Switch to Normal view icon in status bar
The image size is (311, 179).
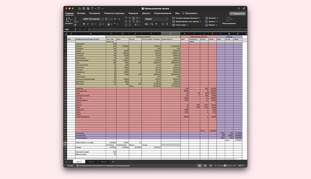pos(199,166)
